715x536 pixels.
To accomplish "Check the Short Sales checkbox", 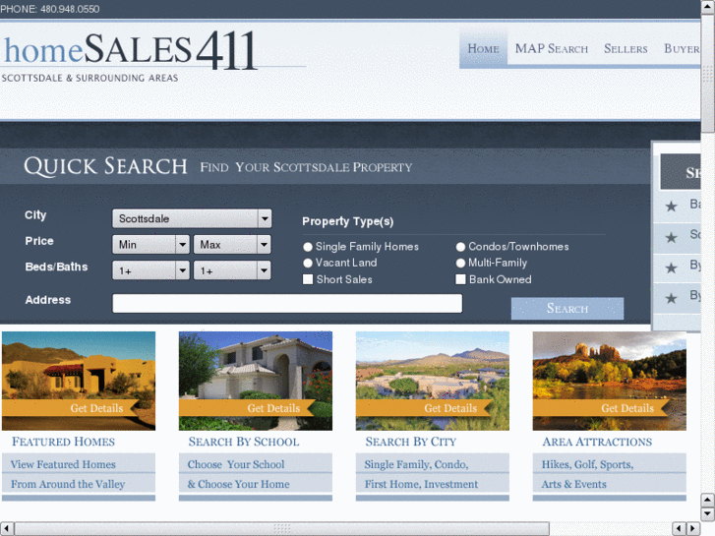I will (308, 279).
